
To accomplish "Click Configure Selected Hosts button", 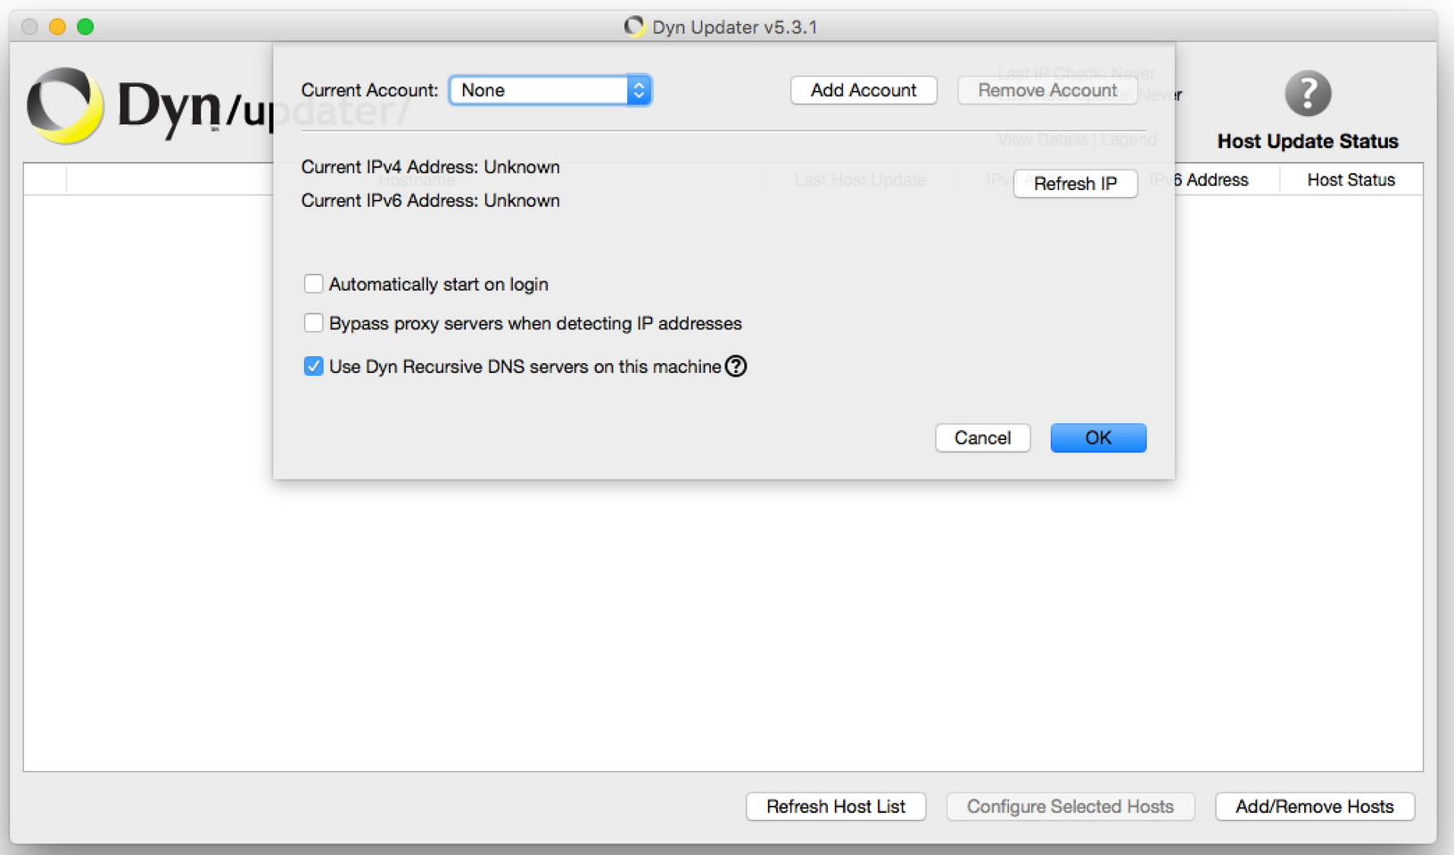I will coord(1070,807).
